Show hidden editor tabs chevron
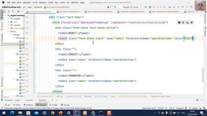This screenshot has width=207, height=116. [197, 12]
